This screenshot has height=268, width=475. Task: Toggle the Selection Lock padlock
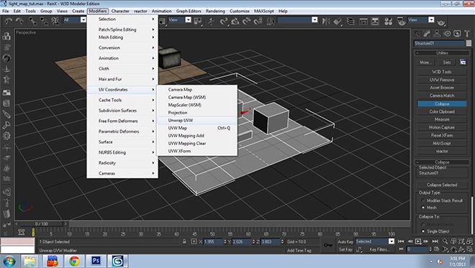tap(184, 241)
